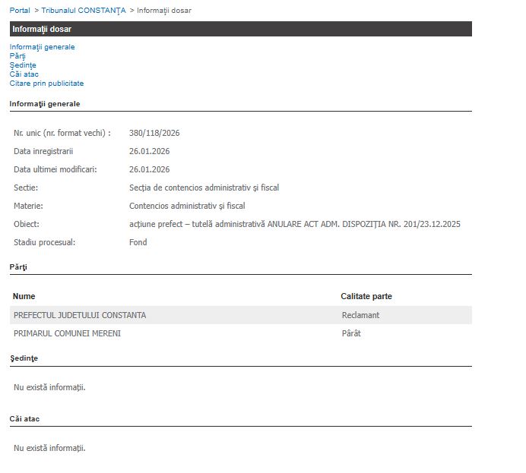Select the Căi atac navigation link
This screenshot has height=473, width=526.
click(x=24, y=74)
